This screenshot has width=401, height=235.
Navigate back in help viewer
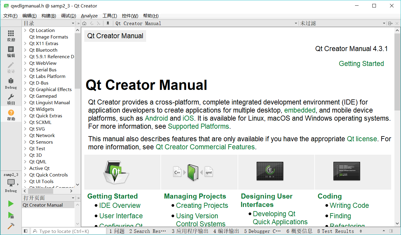pyautogui.click(x=92, y=23)
